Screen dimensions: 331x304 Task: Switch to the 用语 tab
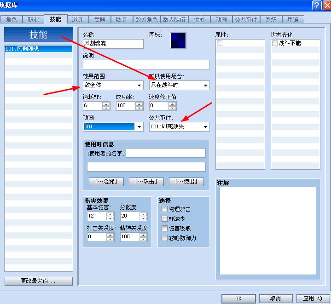point(293,20)
